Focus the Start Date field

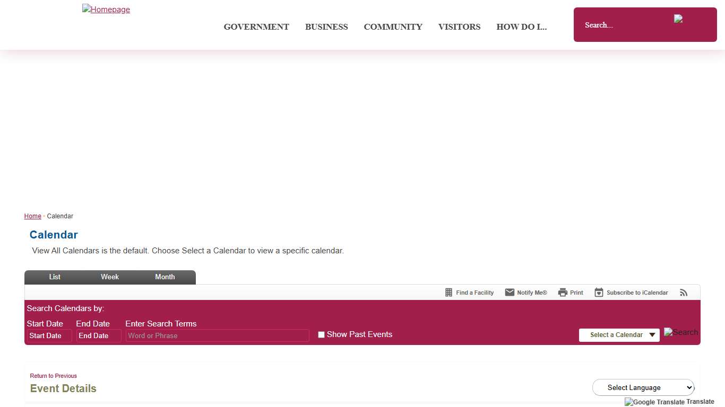pos(49,335)
